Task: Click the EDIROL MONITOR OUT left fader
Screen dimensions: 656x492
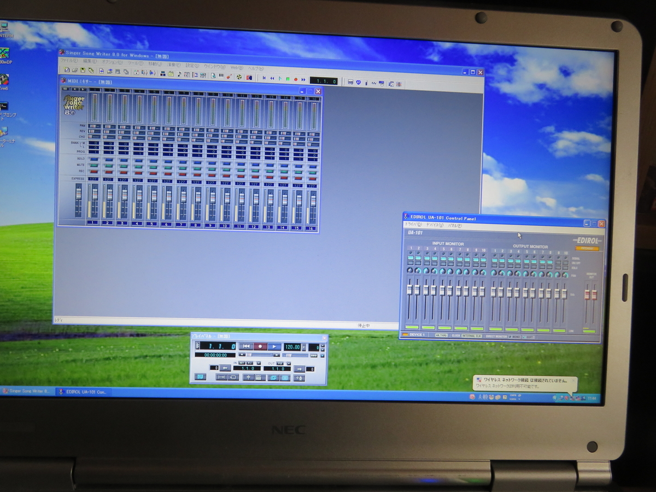Action: (587, 295)
